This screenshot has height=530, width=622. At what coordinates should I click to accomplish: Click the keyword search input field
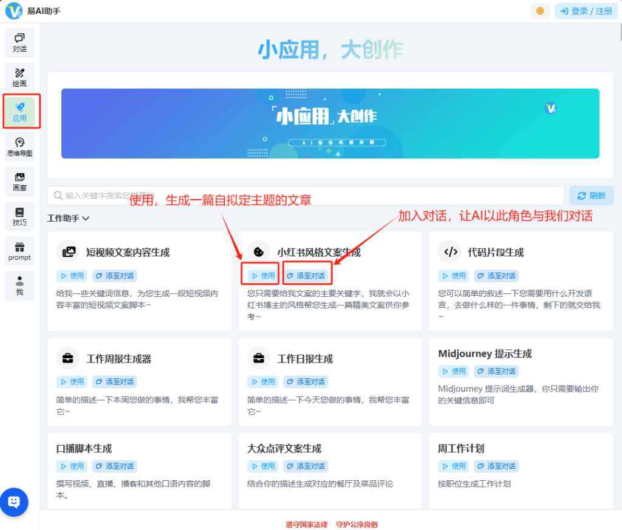(x=306, y=195)
